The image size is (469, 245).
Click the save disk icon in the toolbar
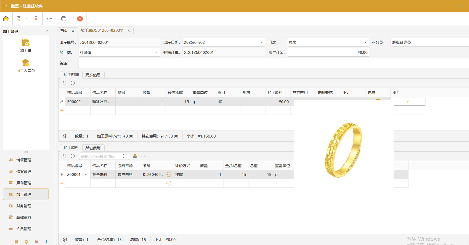19,19
